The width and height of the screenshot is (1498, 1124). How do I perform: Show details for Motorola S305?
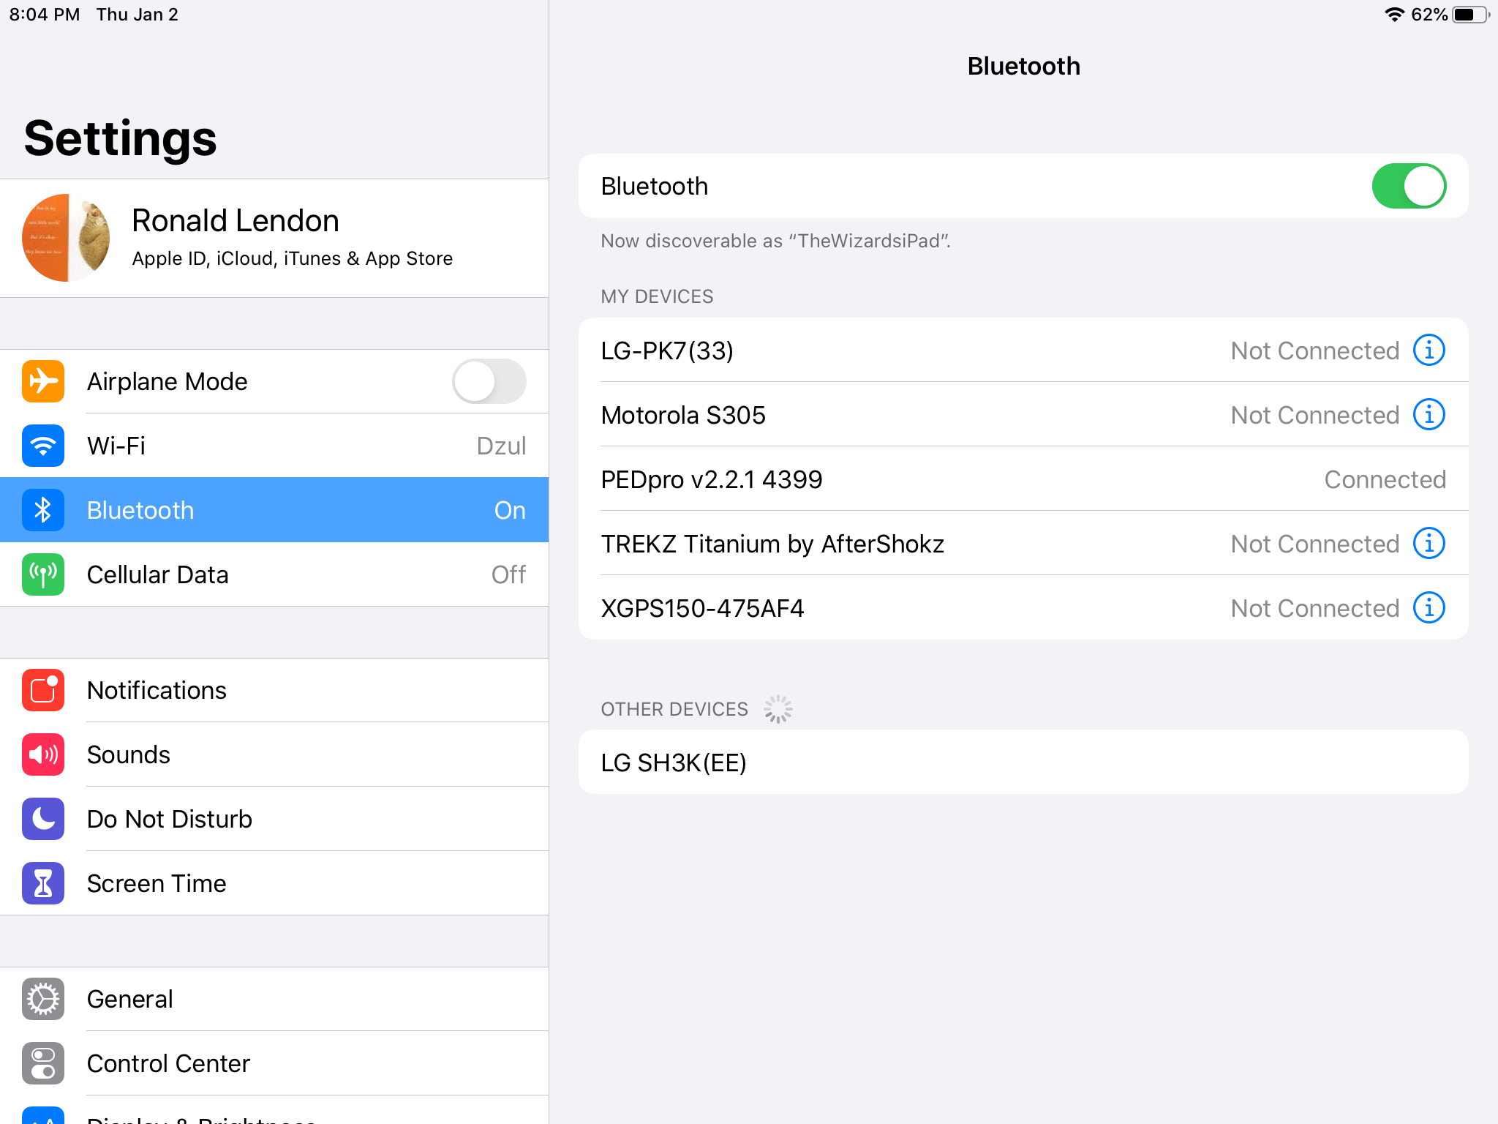tap(1429, 415)
